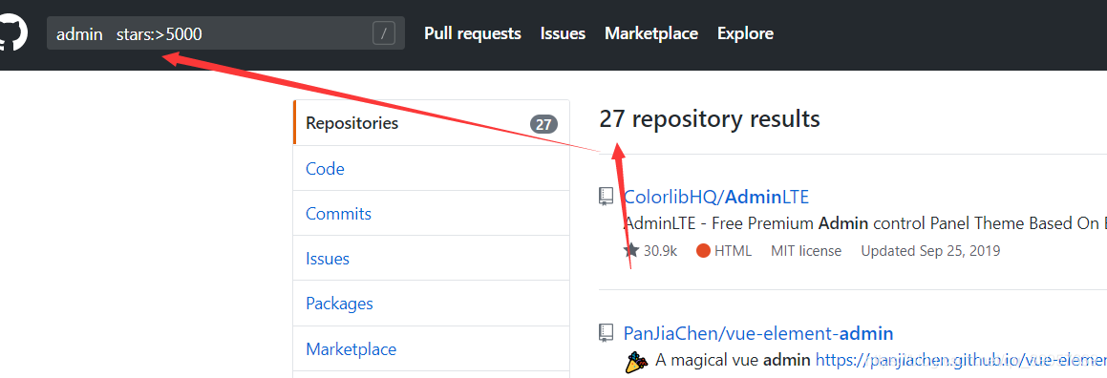1107x378 pixels.
Task: Click Updated Sep 25, 2019 text
Action: [x=930, y=251]
